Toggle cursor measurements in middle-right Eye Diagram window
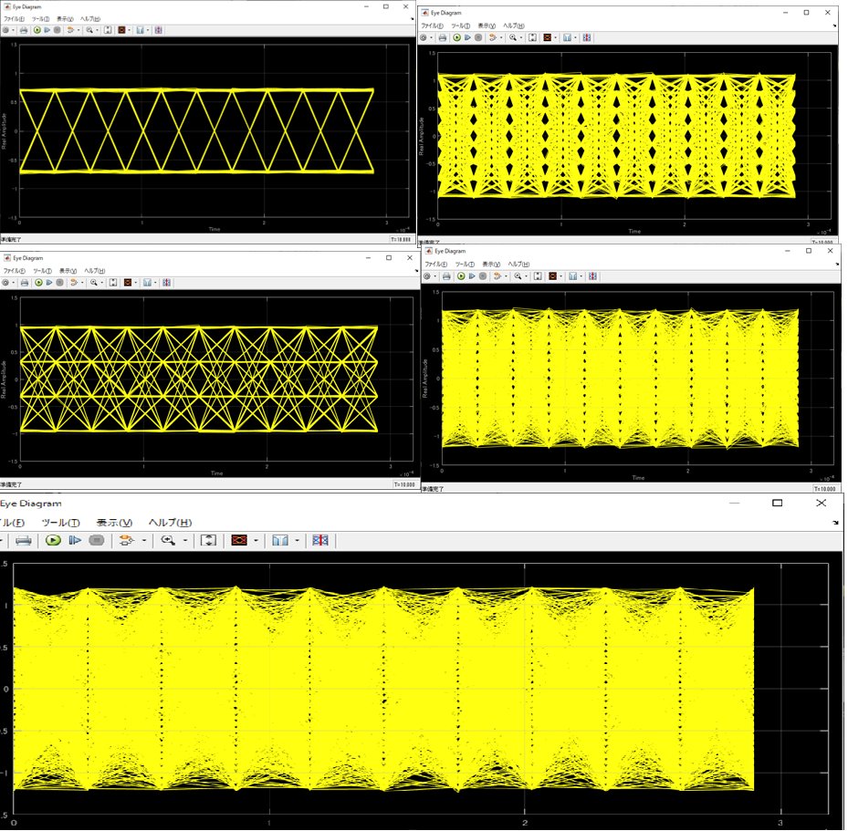Viewport: 848px width, 831px height. pyautogui.click(x=592, y=276)
